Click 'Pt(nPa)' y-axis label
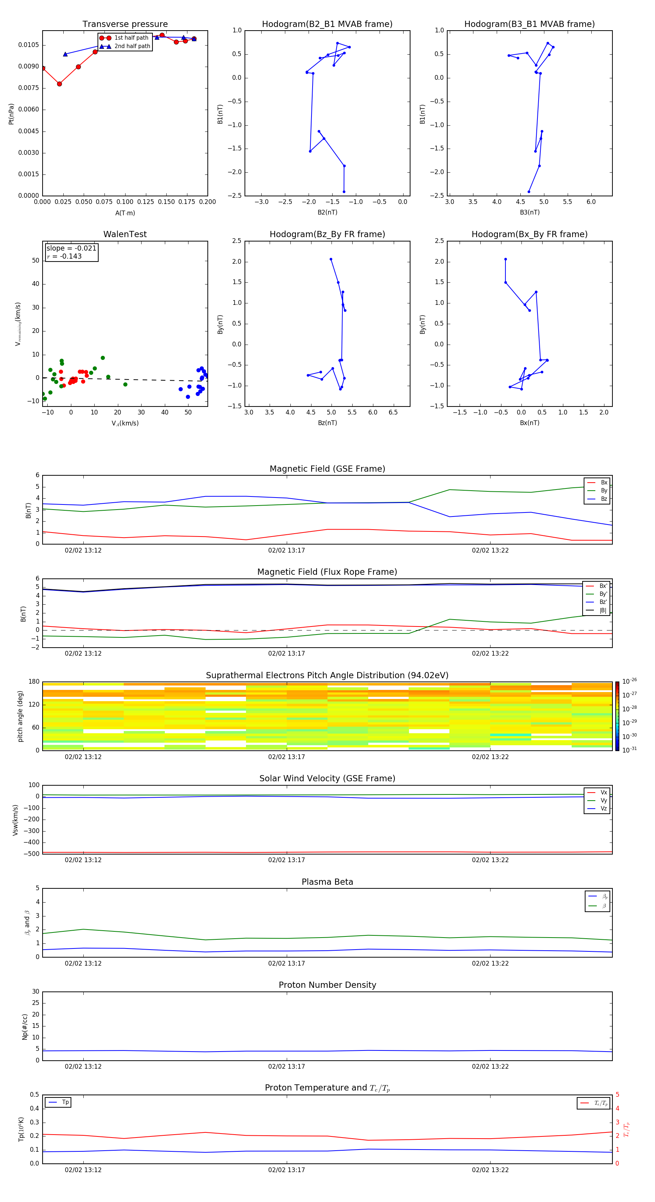Image resolution: width=655 pixels, height=1202 pixels. pyautogui.click(x=11, y=114)
